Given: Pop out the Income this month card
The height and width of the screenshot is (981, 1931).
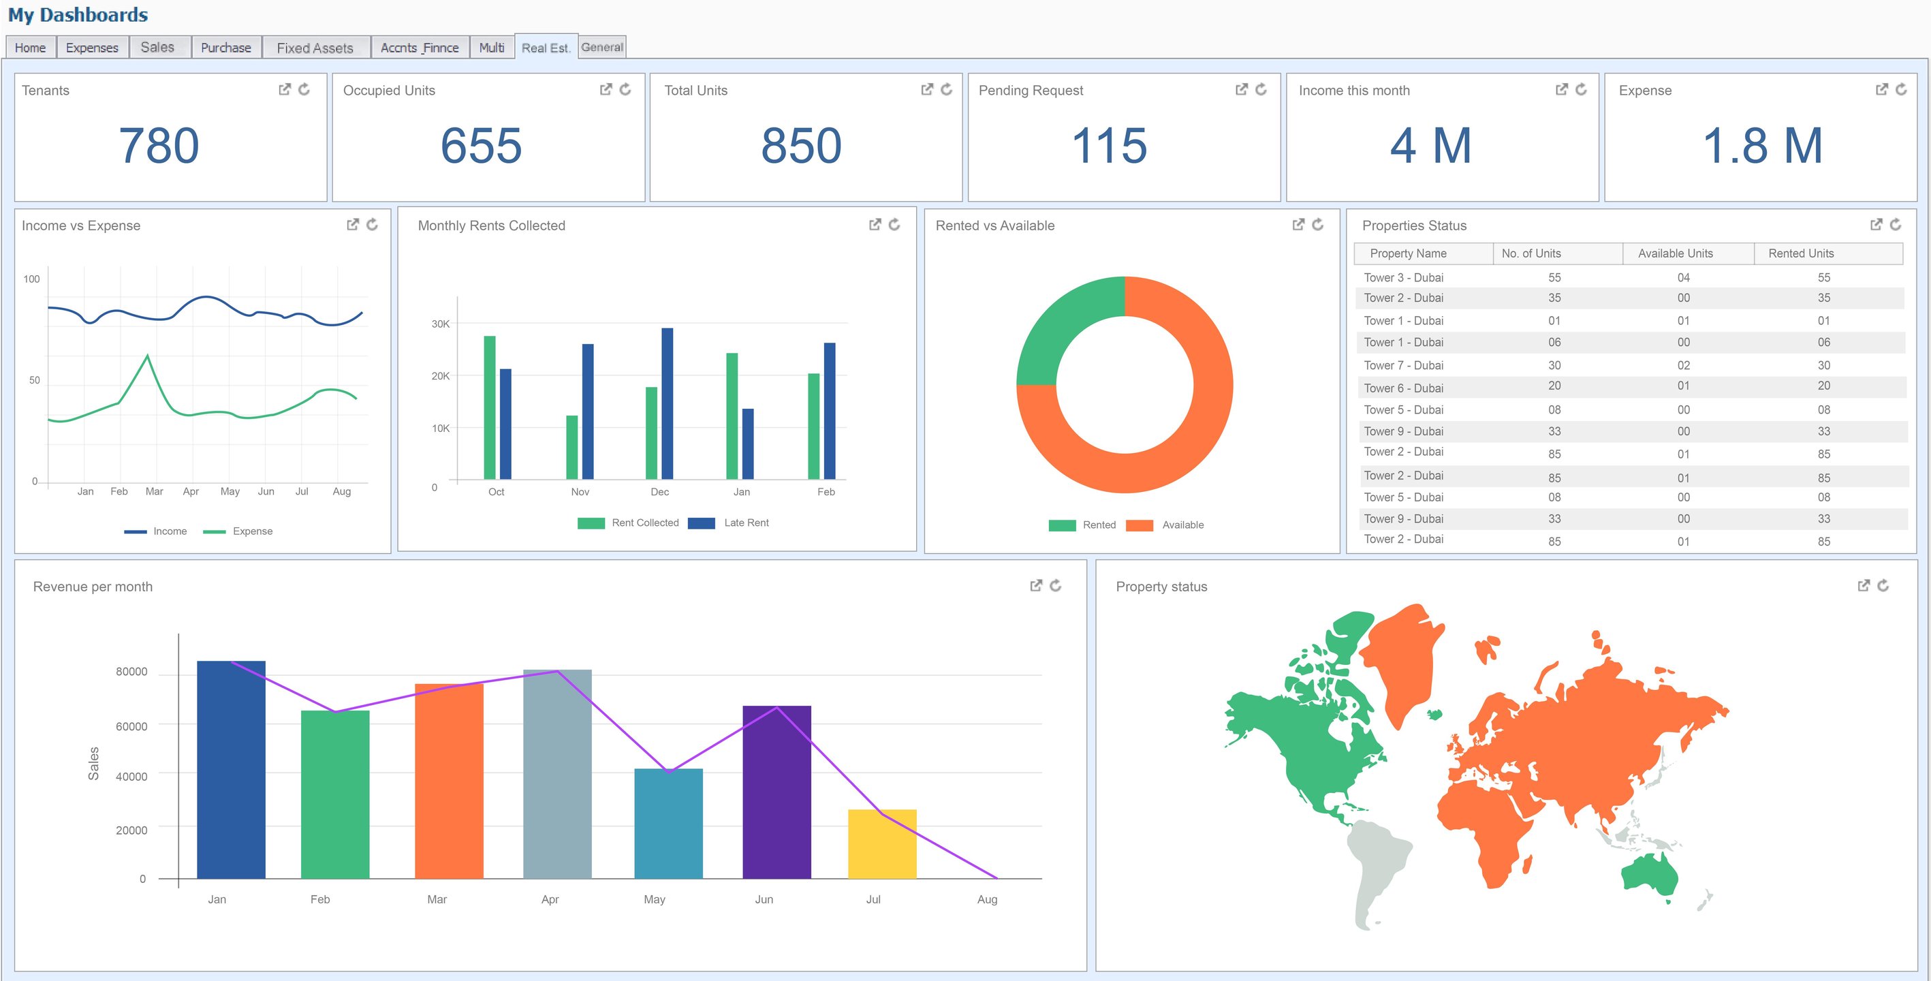Looking at the screenshot, I should pyautogui.click(x=1561, y=89).
